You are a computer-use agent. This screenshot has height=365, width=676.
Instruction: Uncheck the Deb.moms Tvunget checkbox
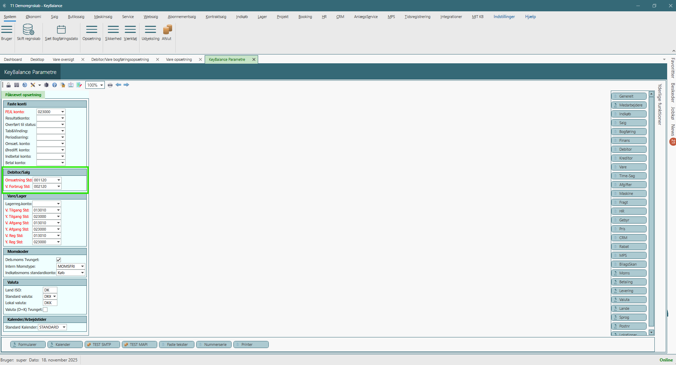click(59, 260)
